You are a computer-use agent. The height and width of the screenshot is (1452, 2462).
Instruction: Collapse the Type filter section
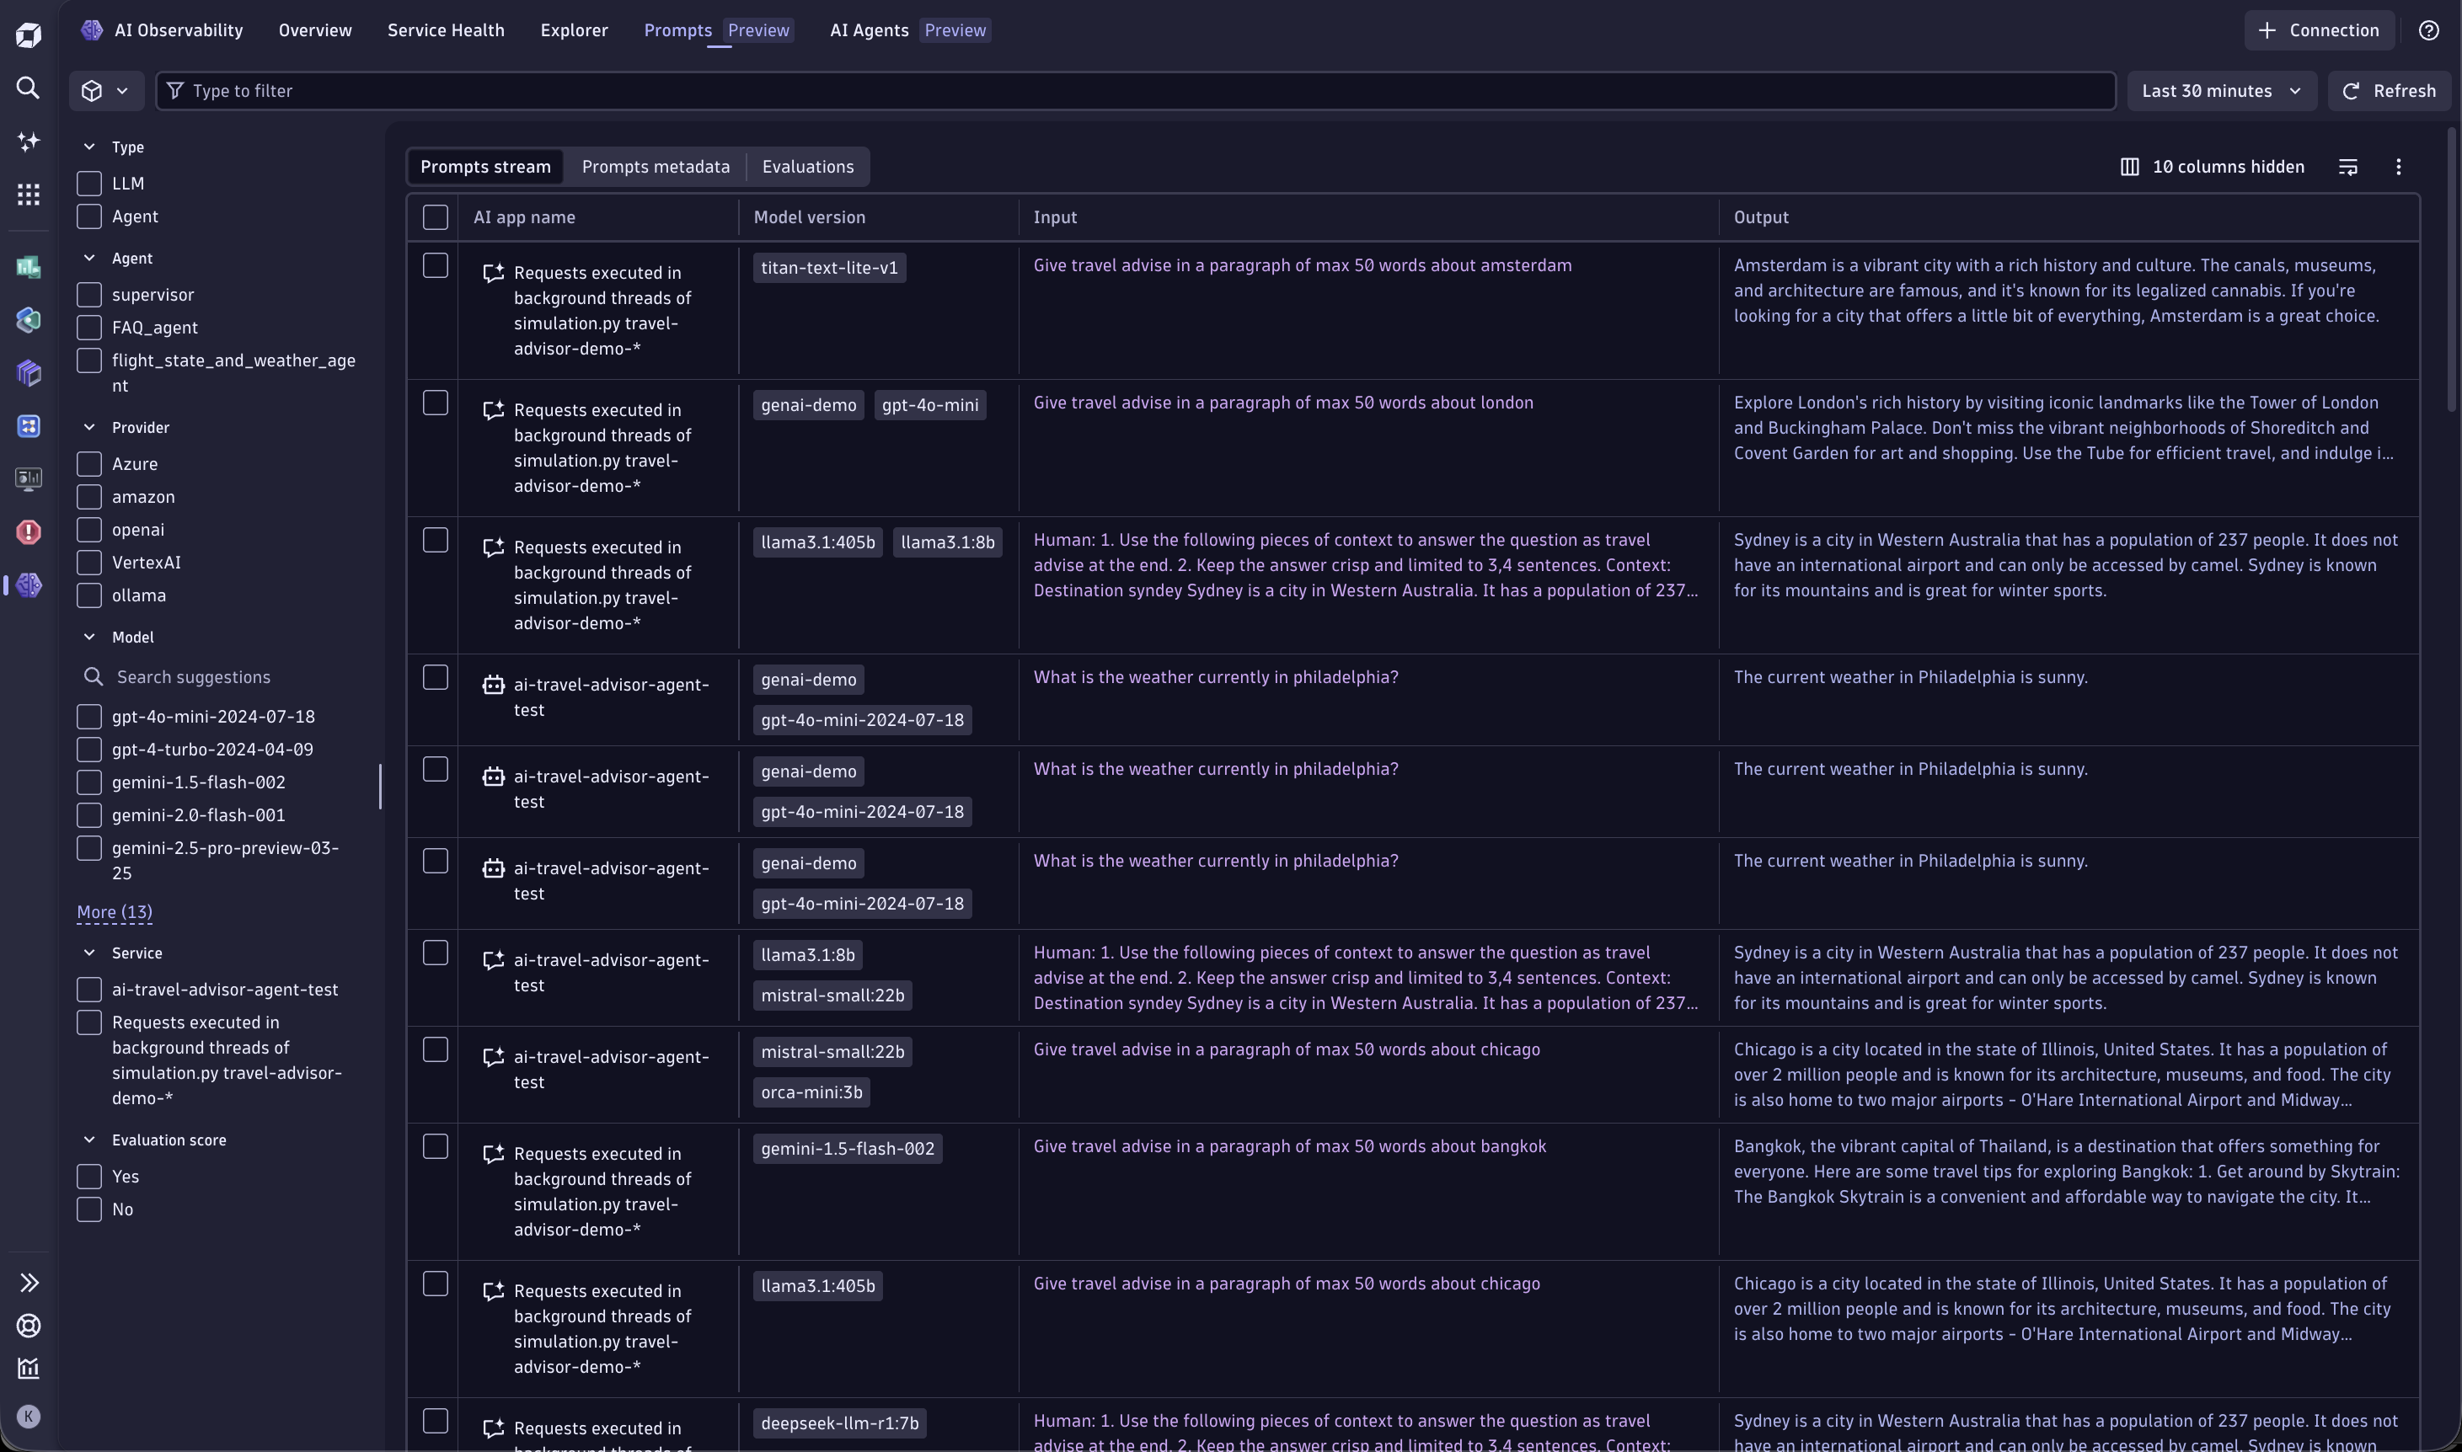tap(89, 147)
